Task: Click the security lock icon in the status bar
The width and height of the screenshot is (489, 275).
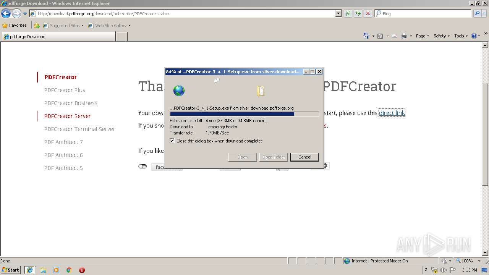Action: tap(444, 261)
